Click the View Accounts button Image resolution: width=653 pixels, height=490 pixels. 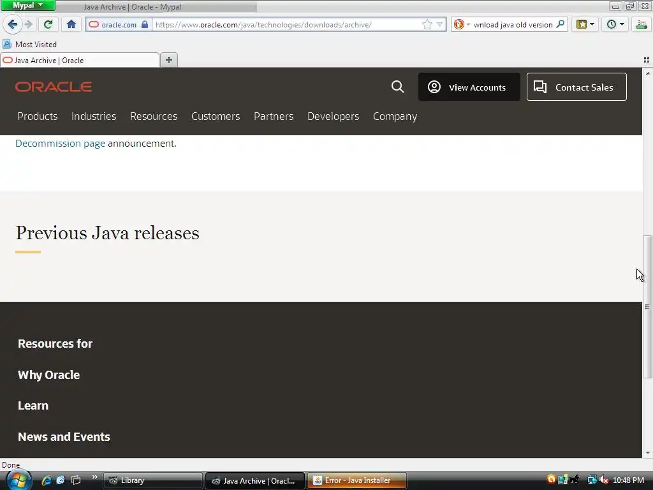[469, 87]
